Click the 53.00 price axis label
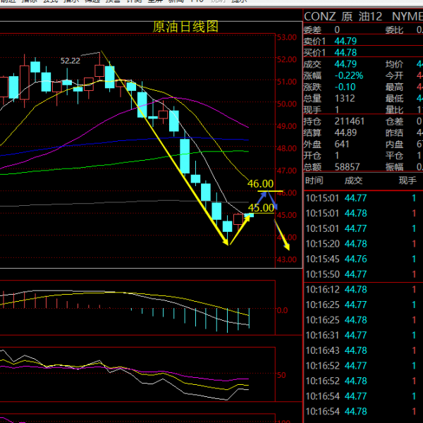423x423 pixels. [x=287, y=37]
